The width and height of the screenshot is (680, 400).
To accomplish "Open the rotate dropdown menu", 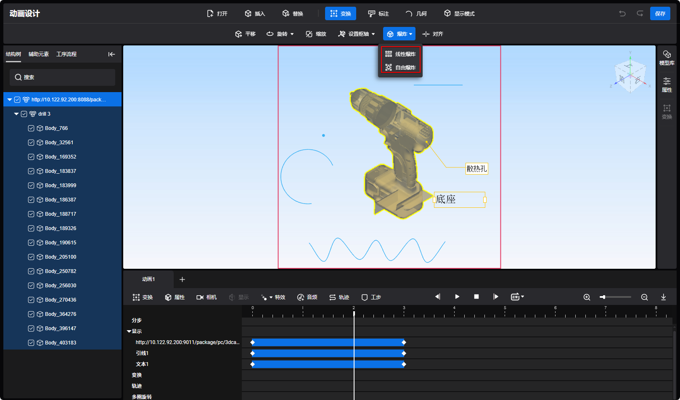I will pyautogui.click(x=292, y=34).
